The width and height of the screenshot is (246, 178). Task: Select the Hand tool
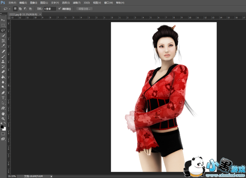pos(3,114)
